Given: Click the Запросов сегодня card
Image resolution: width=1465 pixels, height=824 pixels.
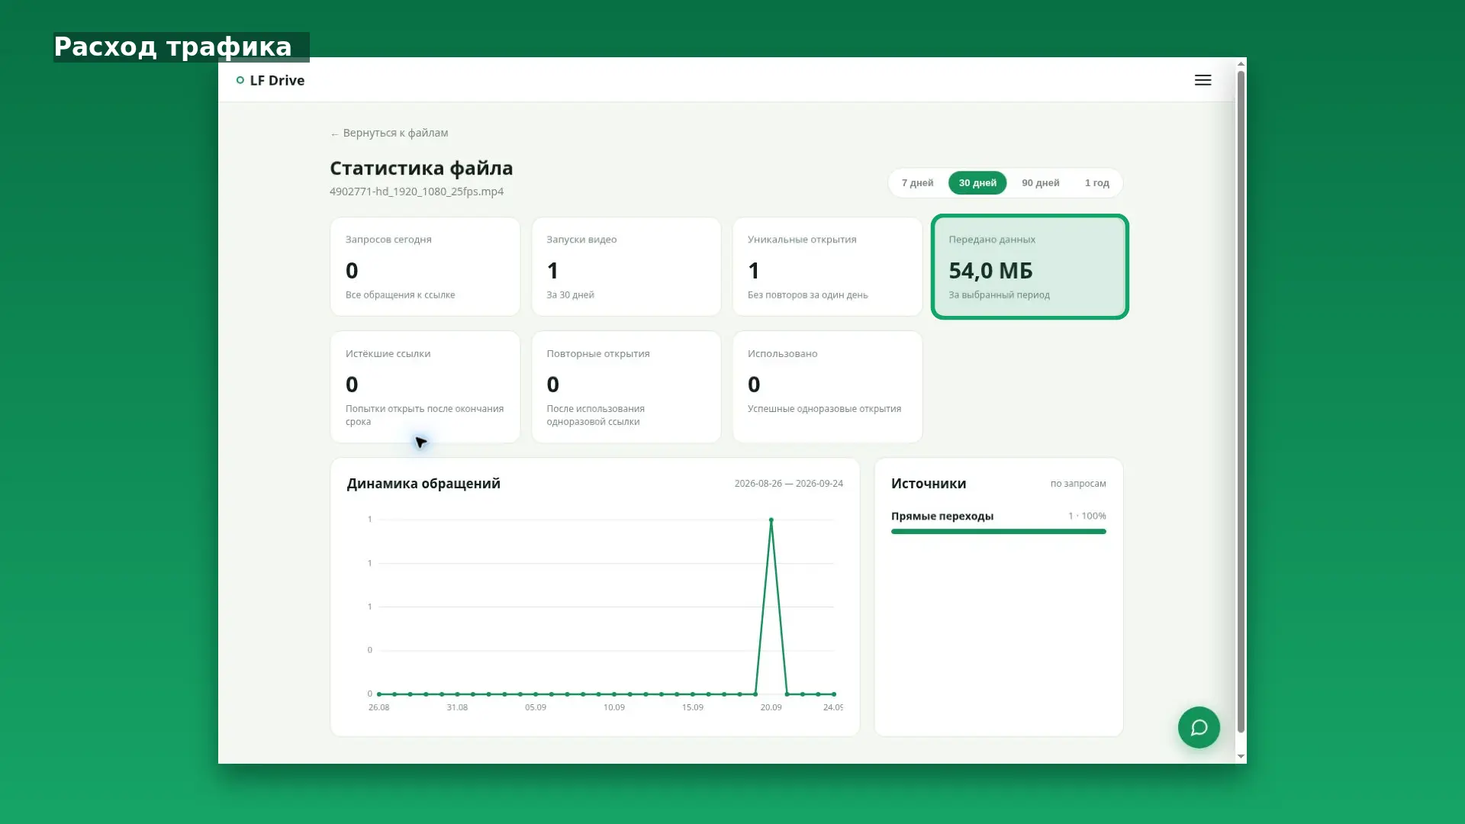Looking at the screenshot, I should [425, 266].
